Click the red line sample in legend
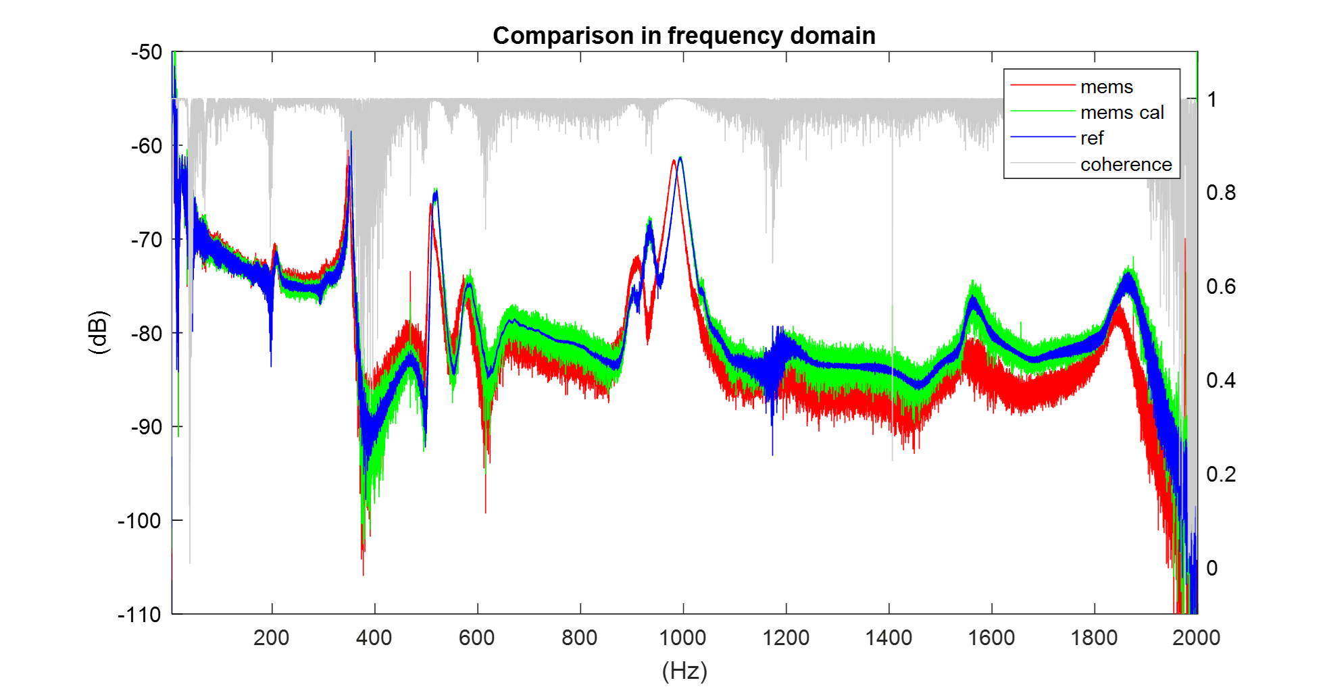The width and height of the screenshot is (1323, 689). pos(1042,85)
